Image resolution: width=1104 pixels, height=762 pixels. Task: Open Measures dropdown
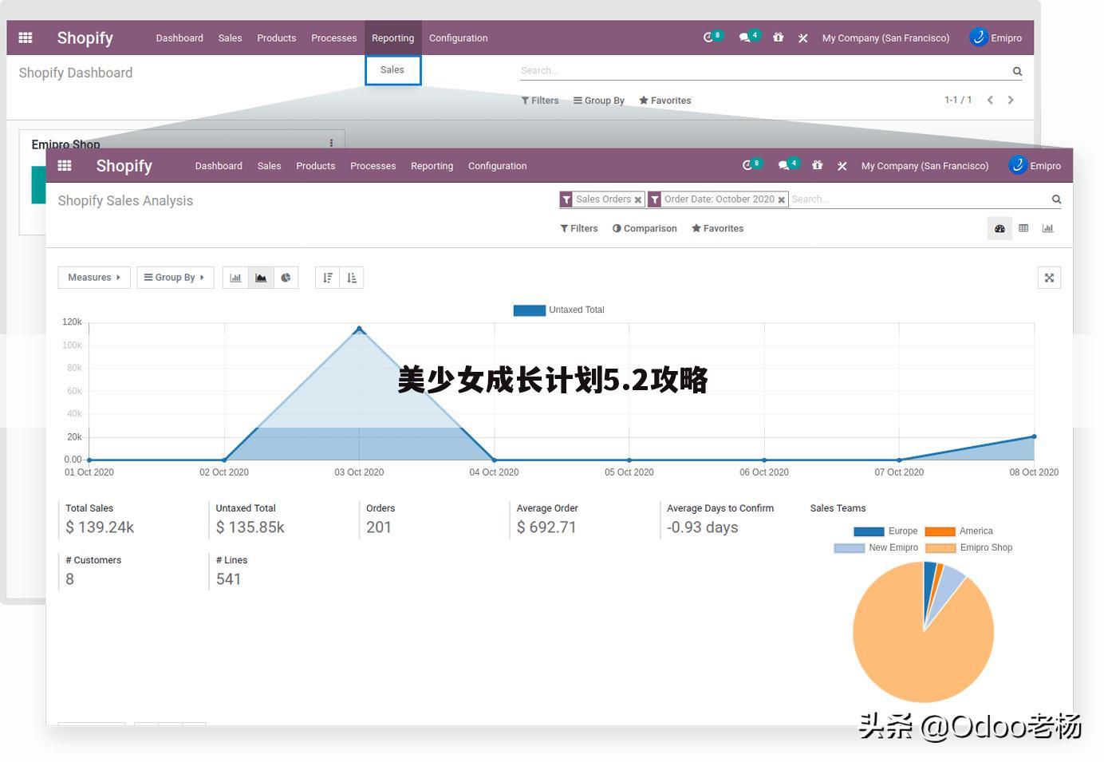click(94, 278)
